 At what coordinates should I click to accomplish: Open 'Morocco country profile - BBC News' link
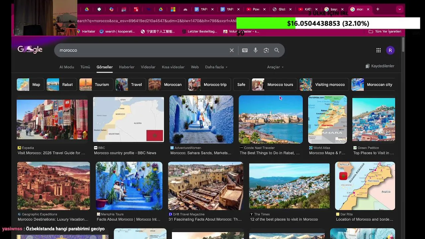125,153
